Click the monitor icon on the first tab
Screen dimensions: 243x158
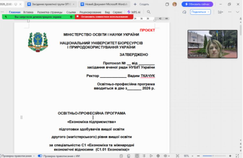pos(16,4)
